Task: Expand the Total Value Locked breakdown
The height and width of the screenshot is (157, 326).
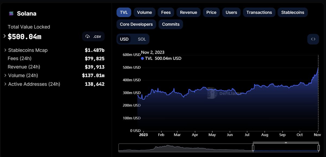Action: [x=4, y=36]
